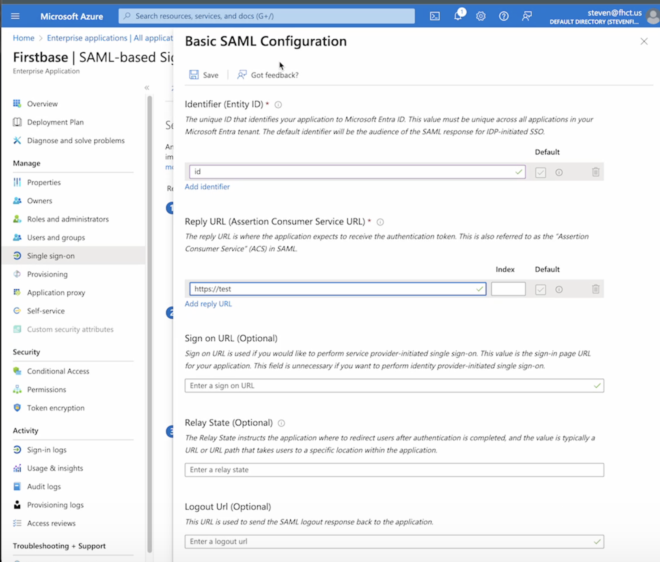Click the Identifier field containing id
This screenshot has height=562, width=660.
357,172
